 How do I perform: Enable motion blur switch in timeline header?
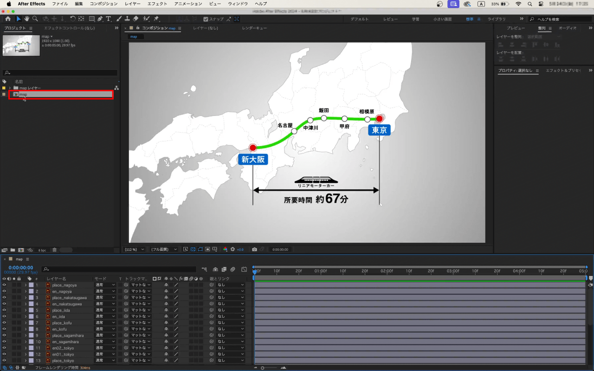232,269
